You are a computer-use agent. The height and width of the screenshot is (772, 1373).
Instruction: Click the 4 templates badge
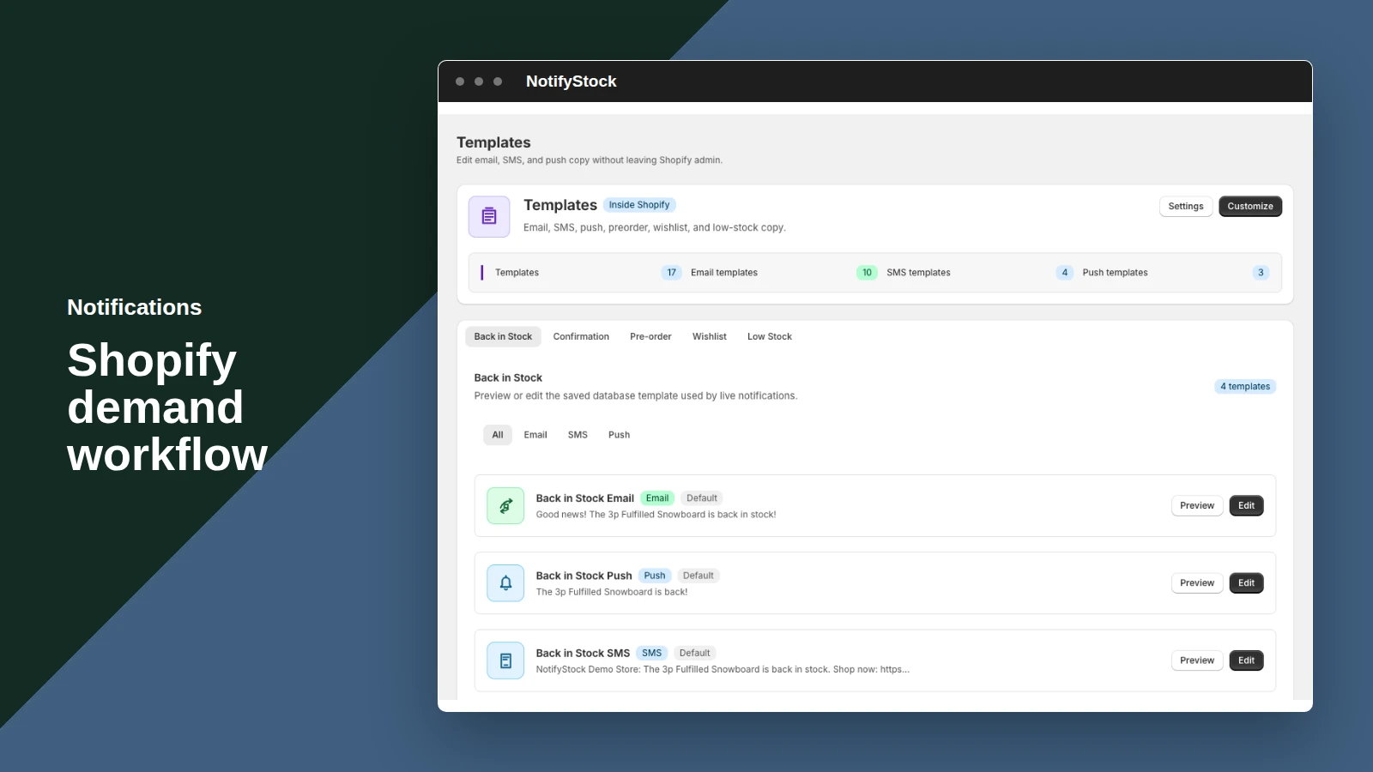click(x=1245, y=386)
